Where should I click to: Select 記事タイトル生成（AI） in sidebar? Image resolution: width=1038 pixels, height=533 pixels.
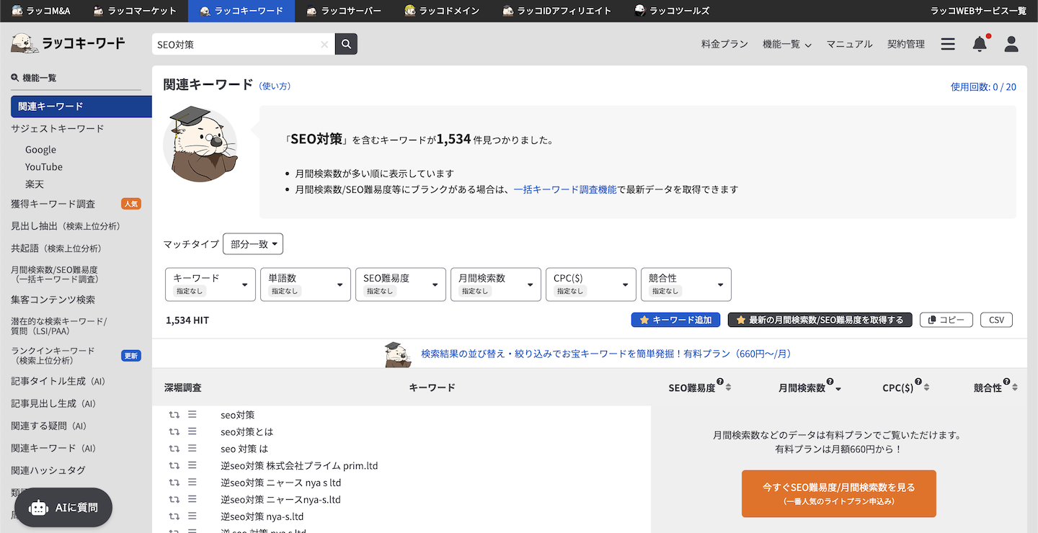coord(58,381)
